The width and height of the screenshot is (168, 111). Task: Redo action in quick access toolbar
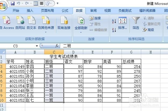(x=27, y=3)
